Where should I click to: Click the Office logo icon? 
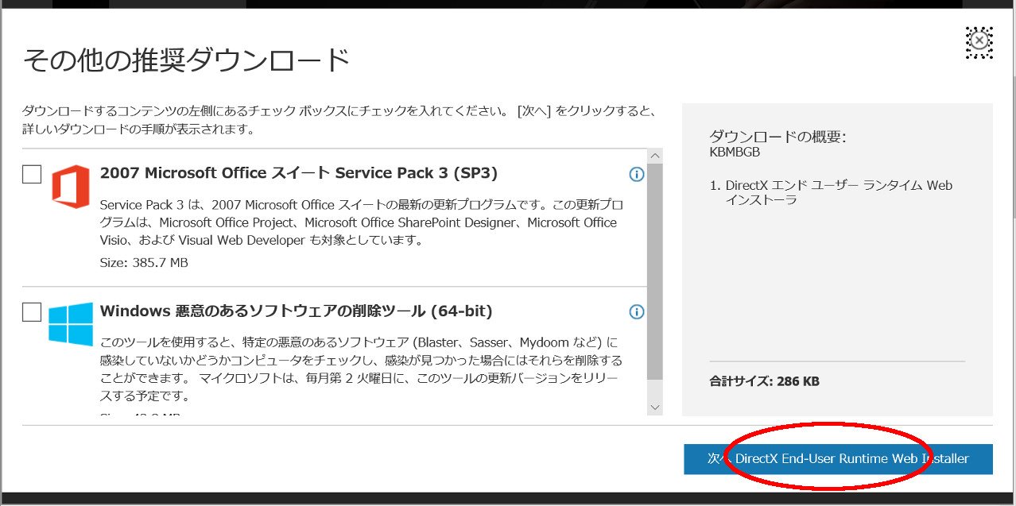[70, 187]
